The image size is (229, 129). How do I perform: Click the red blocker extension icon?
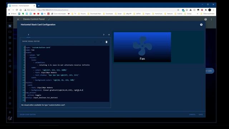click(202, 10)
